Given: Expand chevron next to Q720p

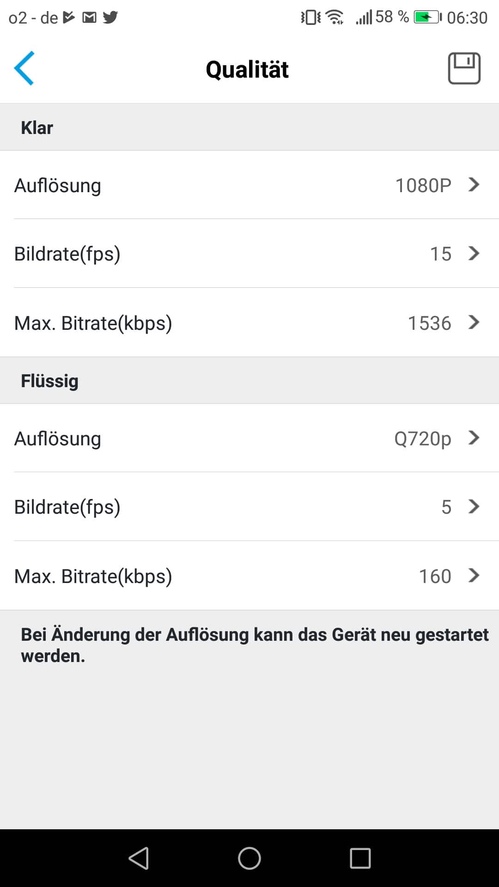Looking at the screenshot, I should [474, 437].
